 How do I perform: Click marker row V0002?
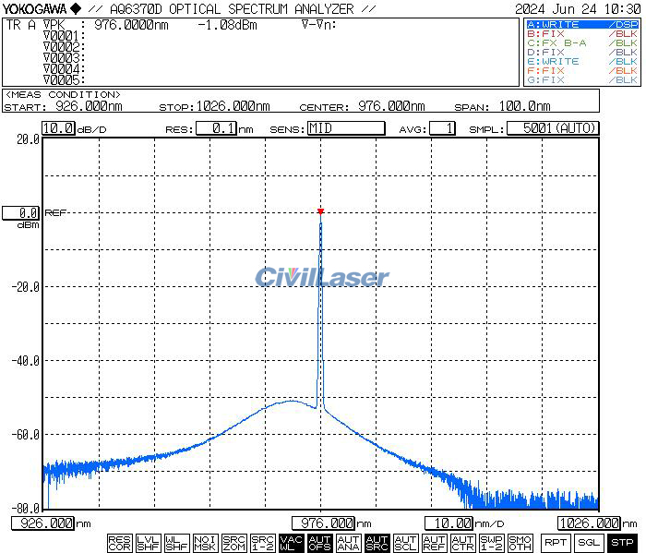[64, 47]
